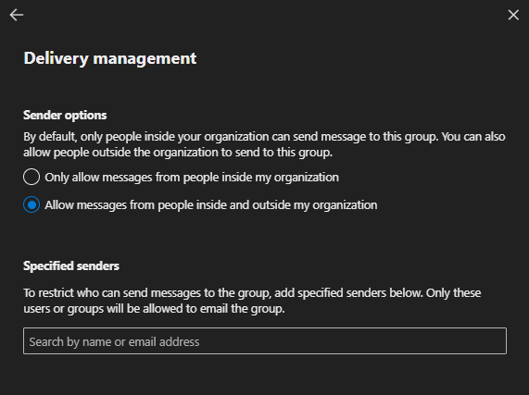Viewport: 529px width, 395px height.
Task: Click 'allow people outside the organization' text line
Action: click(178, 153)
